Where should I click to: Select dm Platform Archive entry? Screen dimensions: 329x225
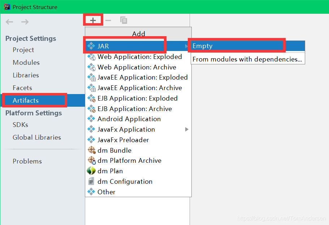(x=138, y=161)
